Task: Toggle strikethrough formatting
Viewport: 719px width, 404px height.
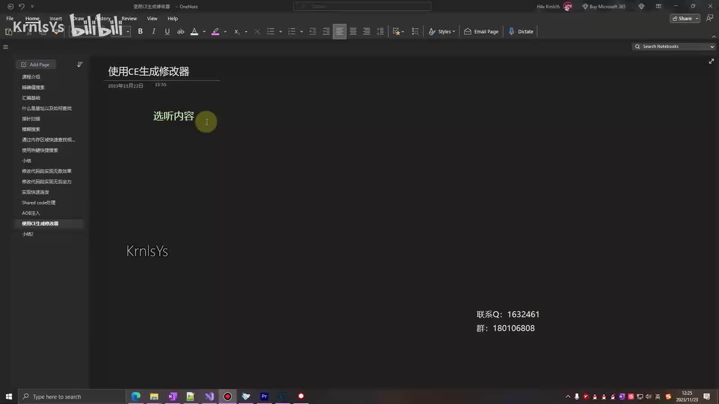Action: click(181, 31)
